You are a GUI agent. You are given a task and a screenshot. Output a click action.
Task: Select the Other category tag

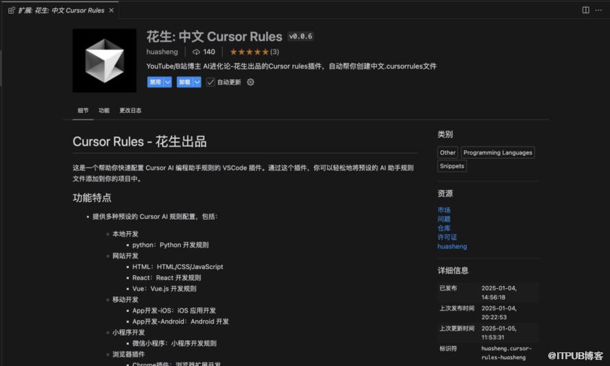[x=448, y=153]
